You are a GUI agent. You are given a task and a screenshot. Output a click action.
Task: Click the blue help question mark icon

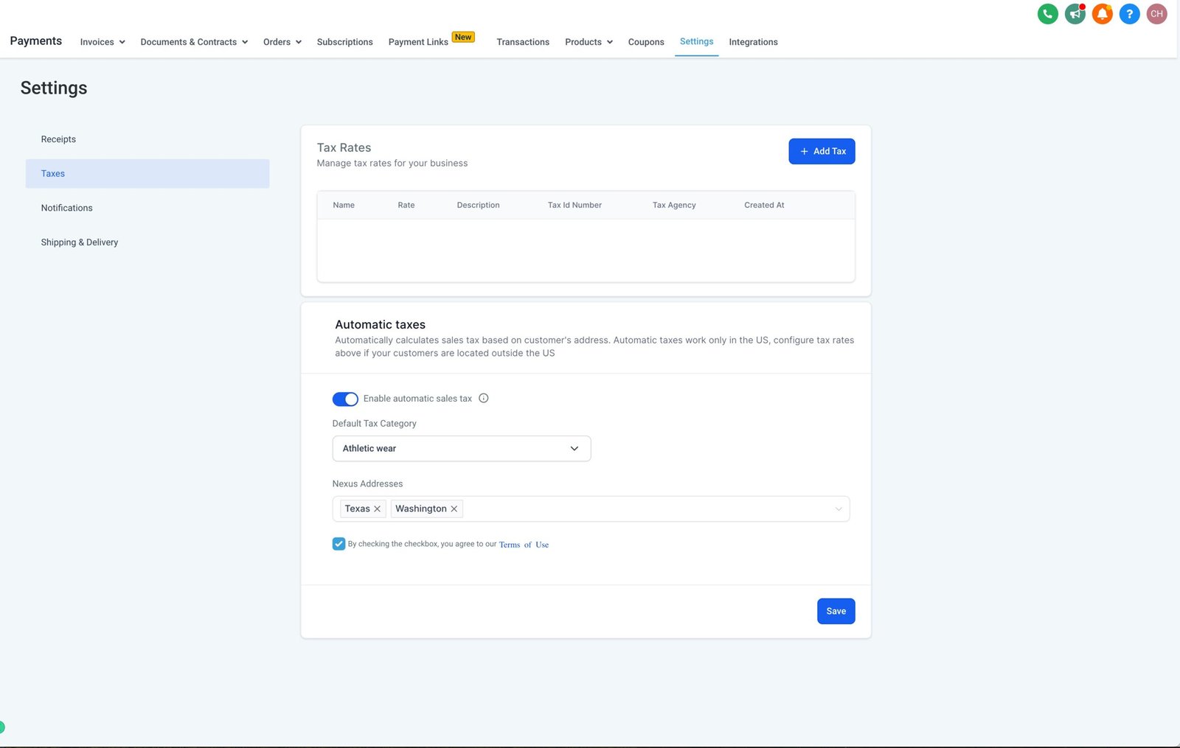(x=1129, y=14)
